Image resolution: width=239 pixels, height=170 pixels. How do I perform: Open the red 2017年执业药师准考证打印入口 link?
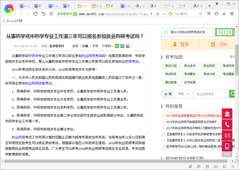193,116
